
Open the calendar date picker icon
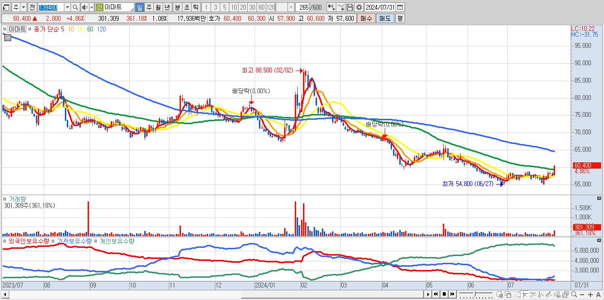pyautogui.click(x=400, y=7)
